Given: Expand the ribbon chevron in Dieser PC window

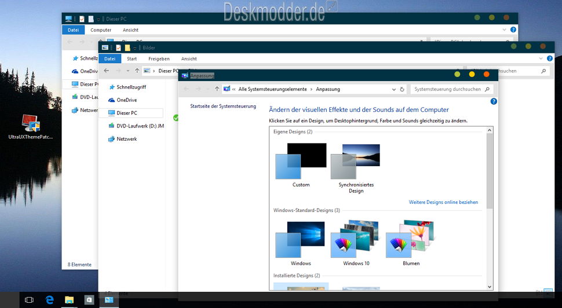Looking at the screenshot, I should click(x=504, y=30).
